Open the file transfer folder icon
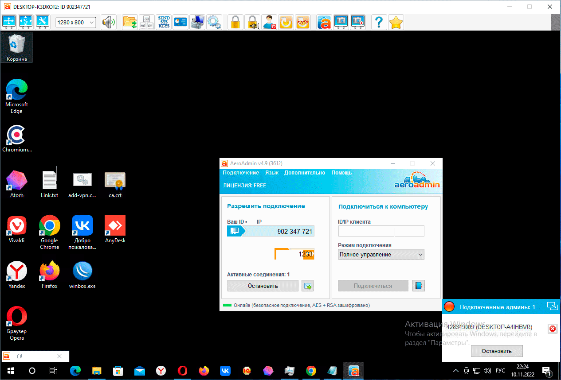 [x=130, y=22]
